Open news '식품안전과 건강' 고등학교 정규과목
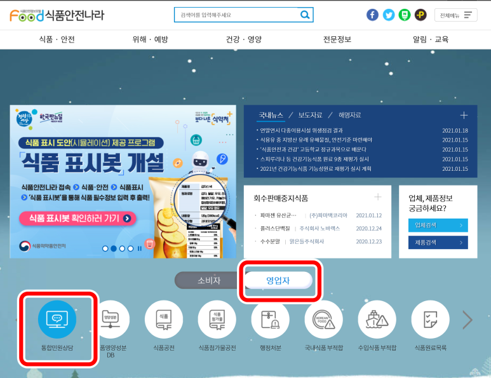Screen dimensions: 491x378 [313, 149]
